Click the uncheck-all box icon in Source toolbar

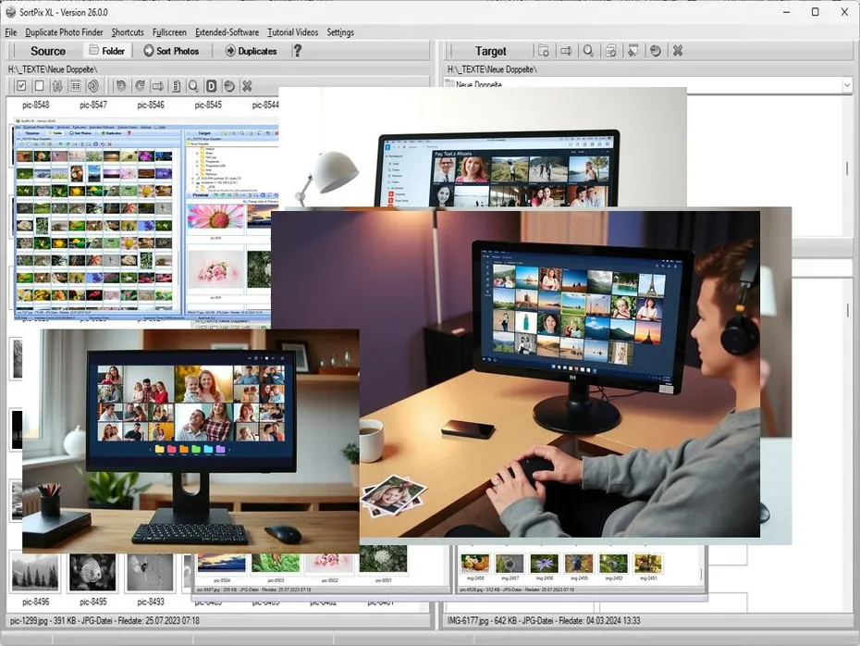point(40,85)
